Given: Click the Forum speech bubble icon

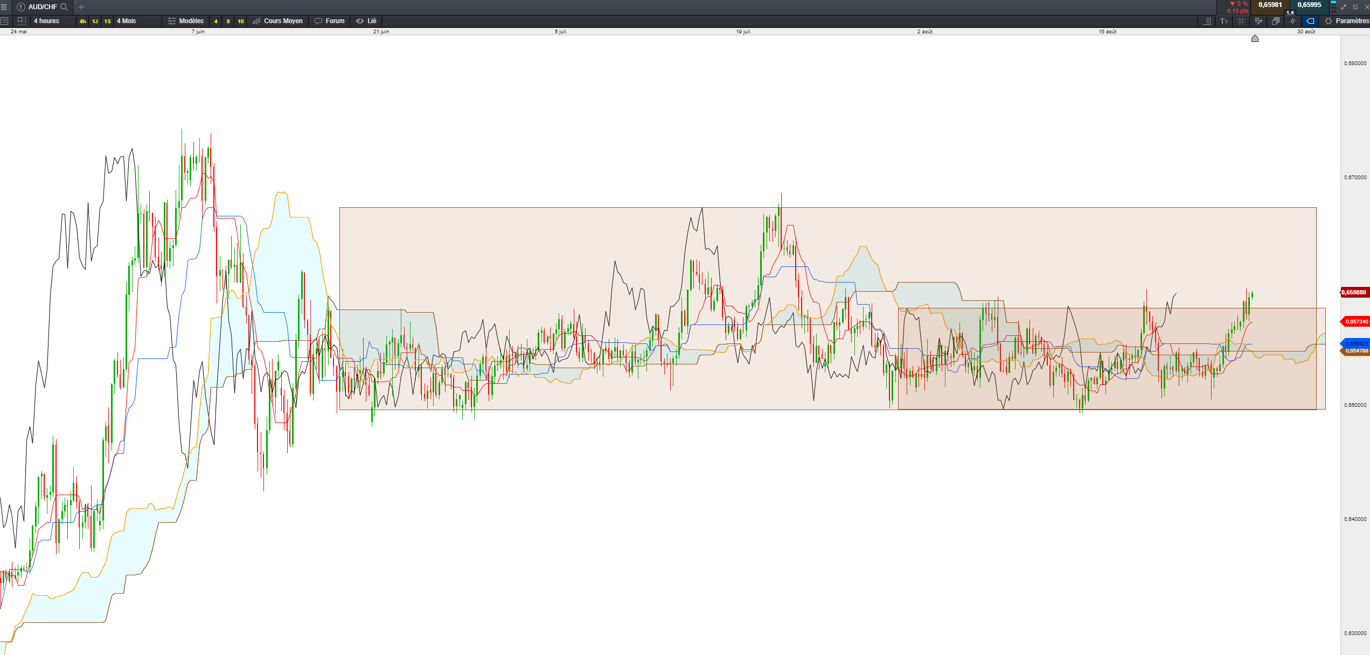Looking at the screenshot, I should [318, 21].
